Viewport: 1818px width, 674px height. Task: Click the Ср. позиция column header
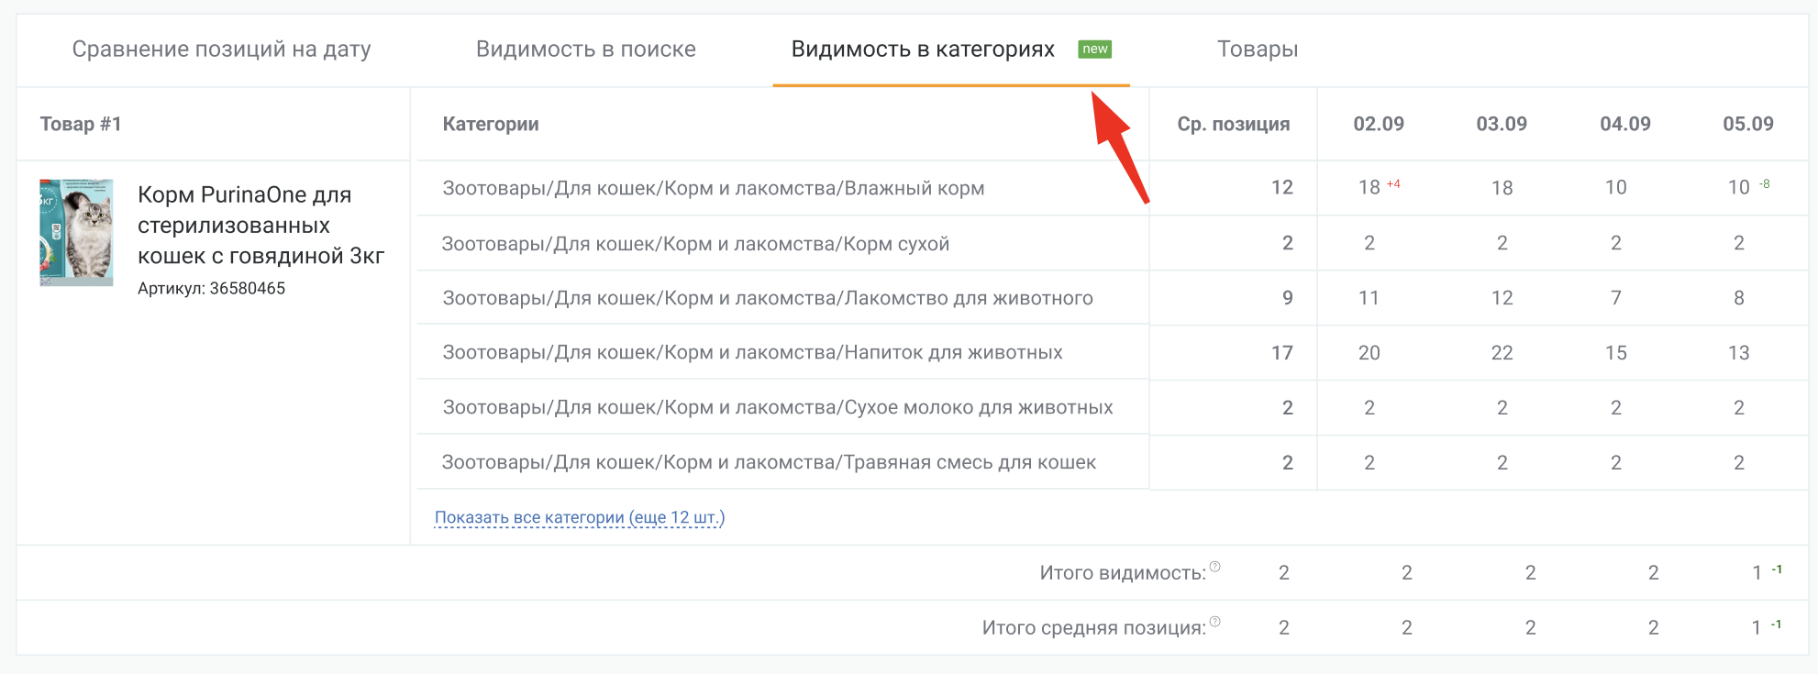1233,124
